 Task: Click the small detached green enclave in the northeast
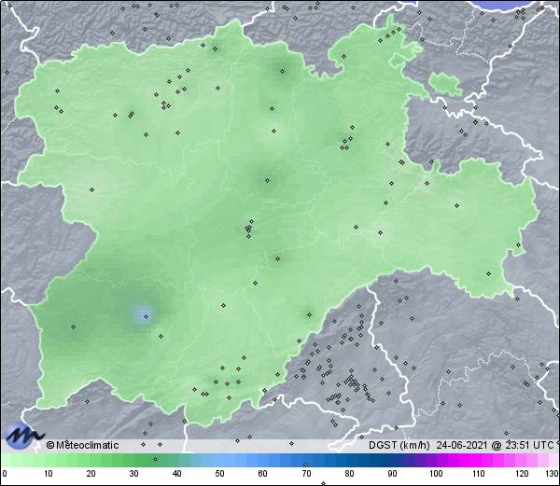(445, 84)
